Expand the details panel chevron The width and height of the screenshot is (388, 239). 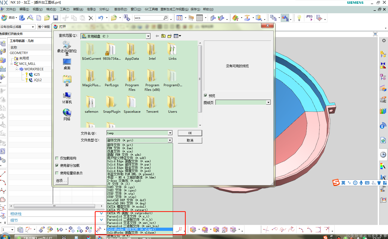tap(101, 220)
